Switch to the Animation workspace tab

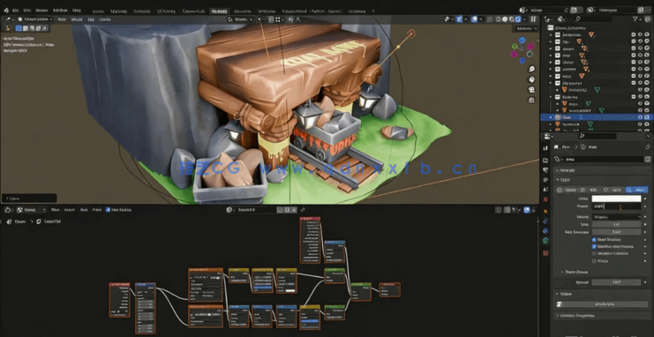pos(242,11)
